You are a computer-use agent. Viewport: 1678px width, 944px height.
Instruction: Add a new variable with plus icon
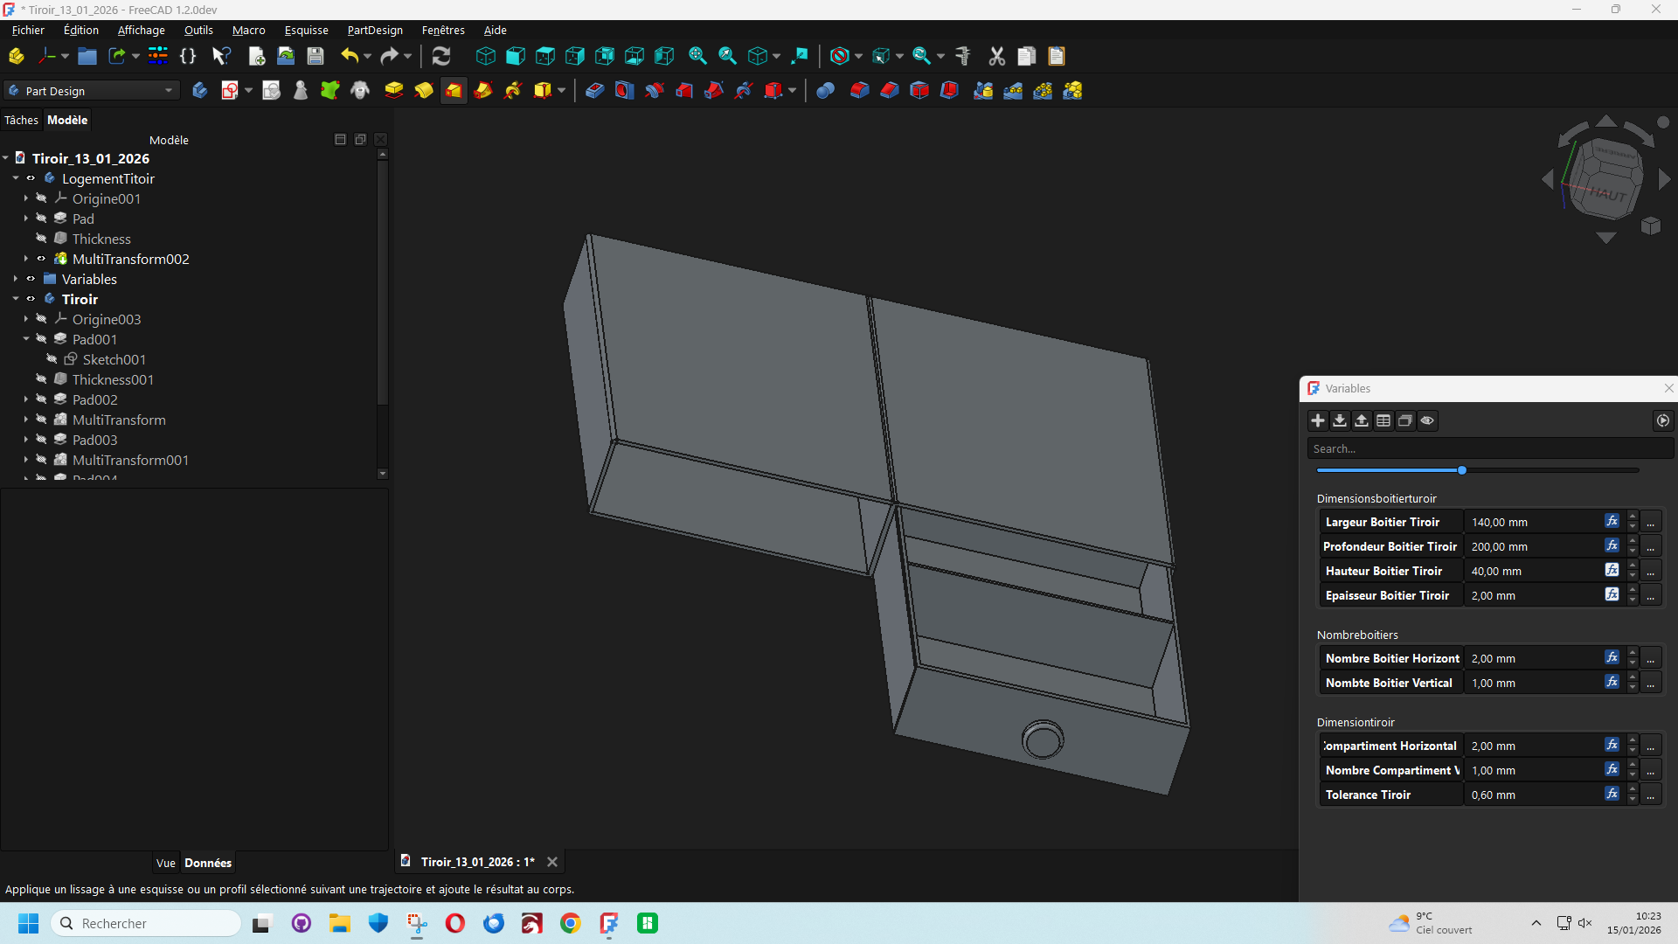click(x=1318, y=420)
